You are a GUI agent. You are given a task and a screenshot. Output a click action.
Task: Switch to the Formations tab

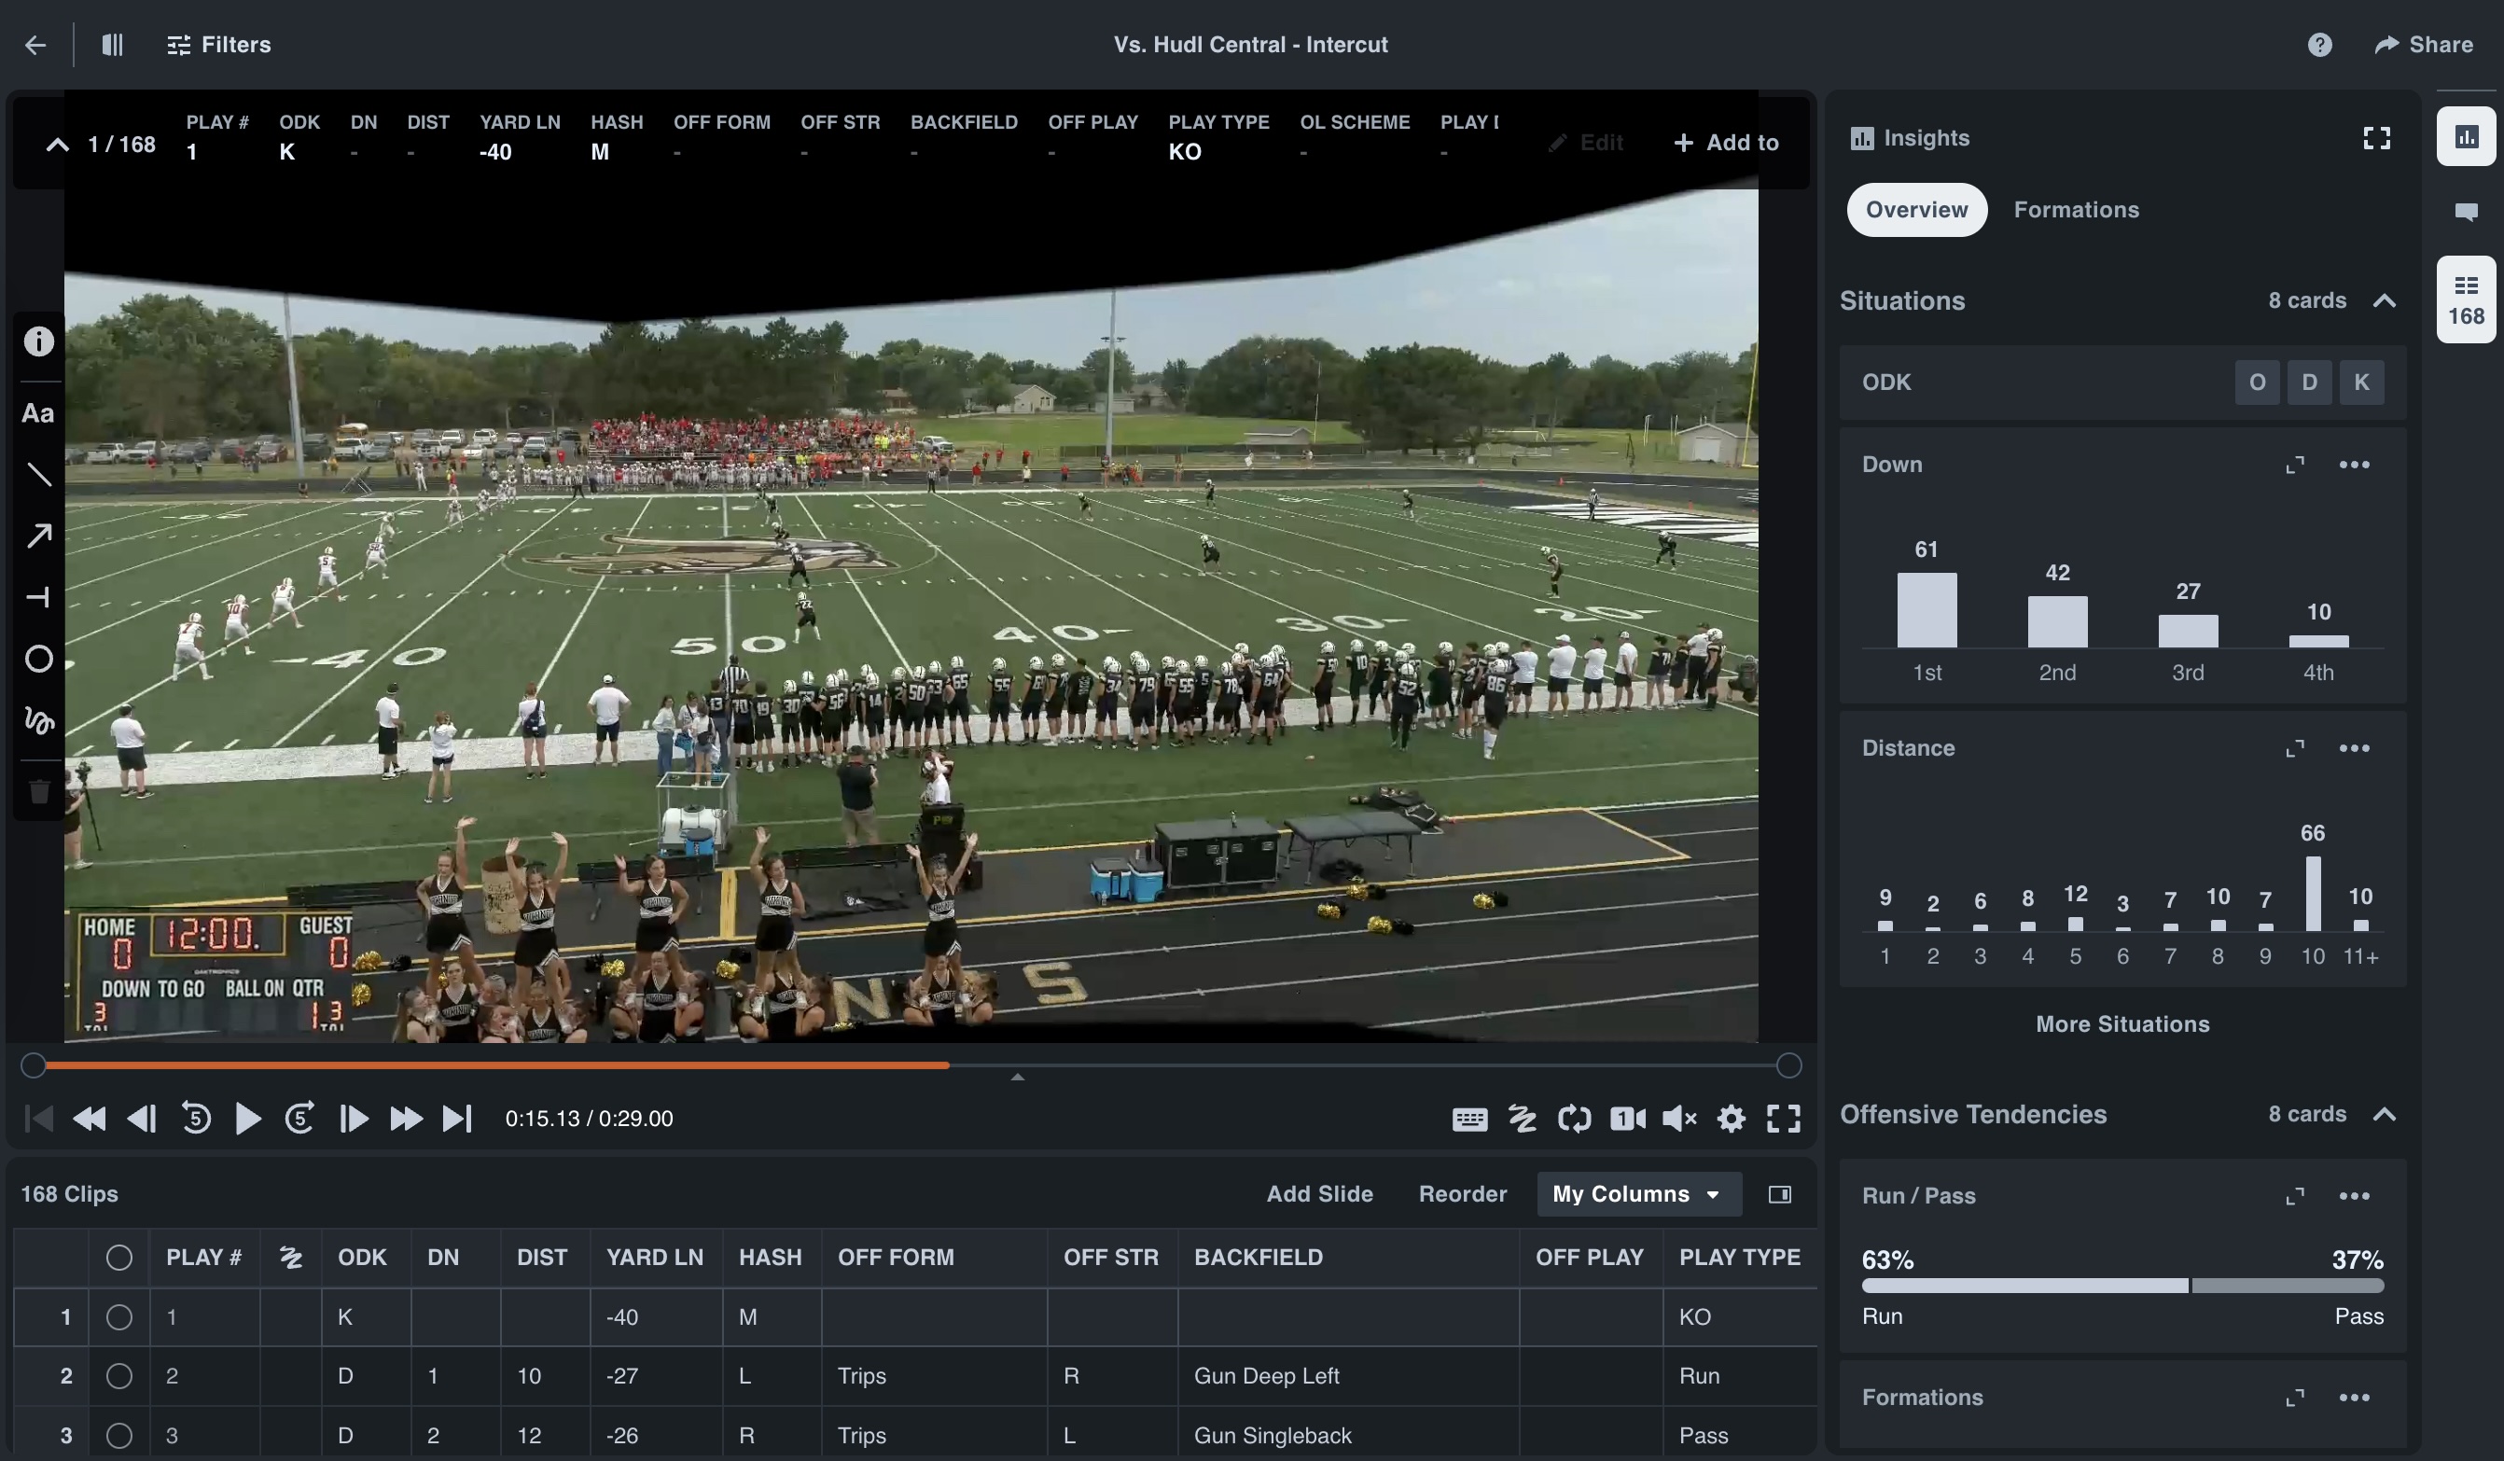(2077, 210)
